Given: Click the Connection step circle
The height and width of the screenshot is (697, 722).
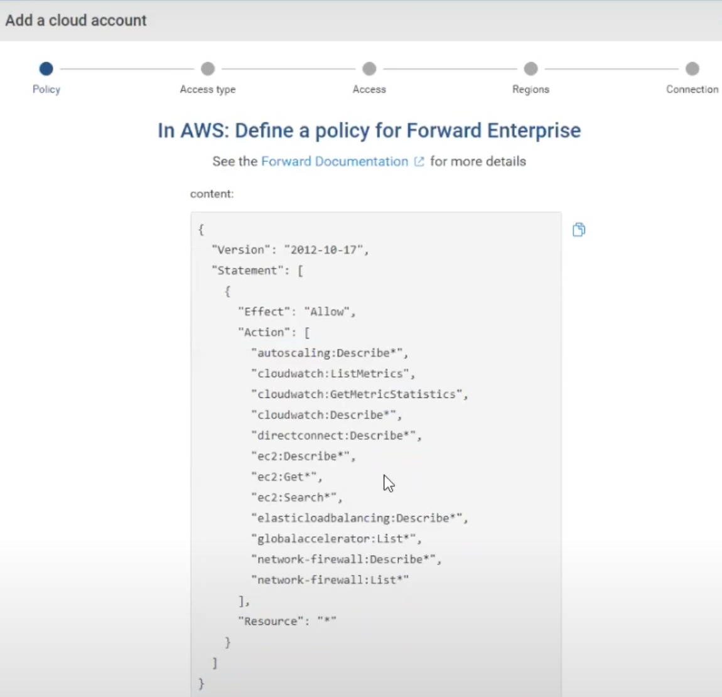Looking at the screenshot, I should [x=692, y=68].
